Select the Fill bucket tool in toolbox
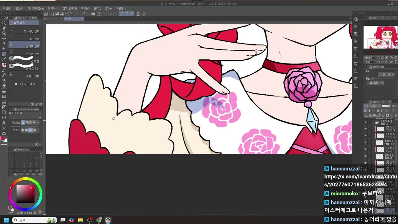 [4, 91]
